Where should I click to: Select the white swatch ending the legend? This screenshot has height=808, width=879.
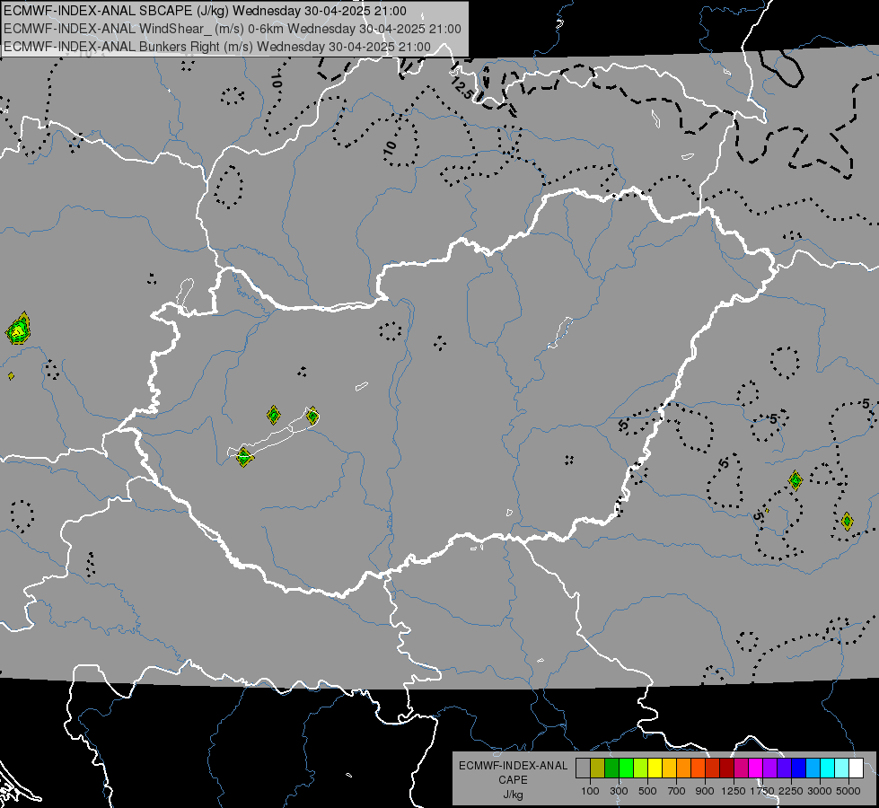click(856, 768)
